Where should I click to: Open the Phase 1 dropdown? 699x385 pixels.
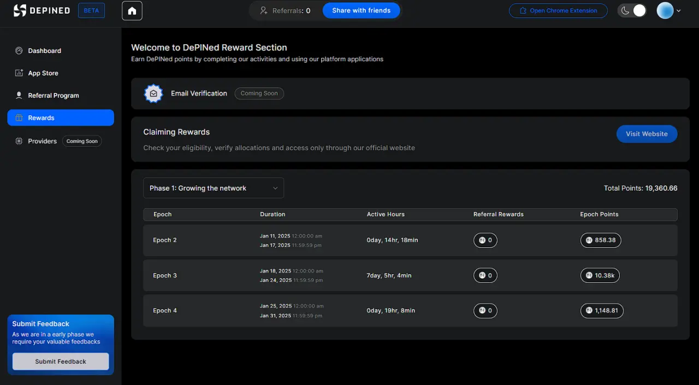(x=214, y=188)
